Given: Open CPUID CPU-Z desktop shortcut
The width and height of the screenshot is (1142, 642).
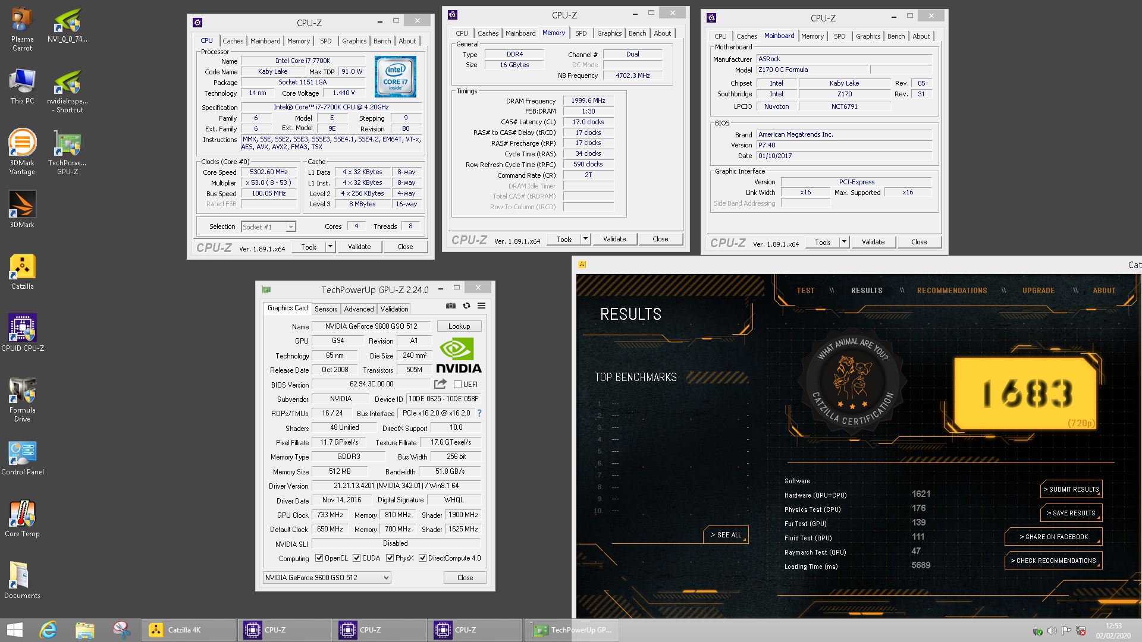Looking at the screenshot, I should coord(22,333).
